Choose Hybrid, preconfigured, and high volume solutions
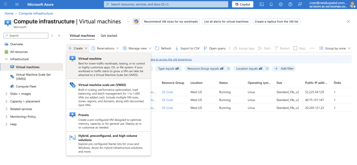 coord(108,143)
